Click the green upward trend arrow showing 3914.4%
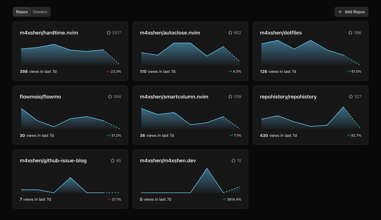 pyautogui.click(x=224, y=199)
